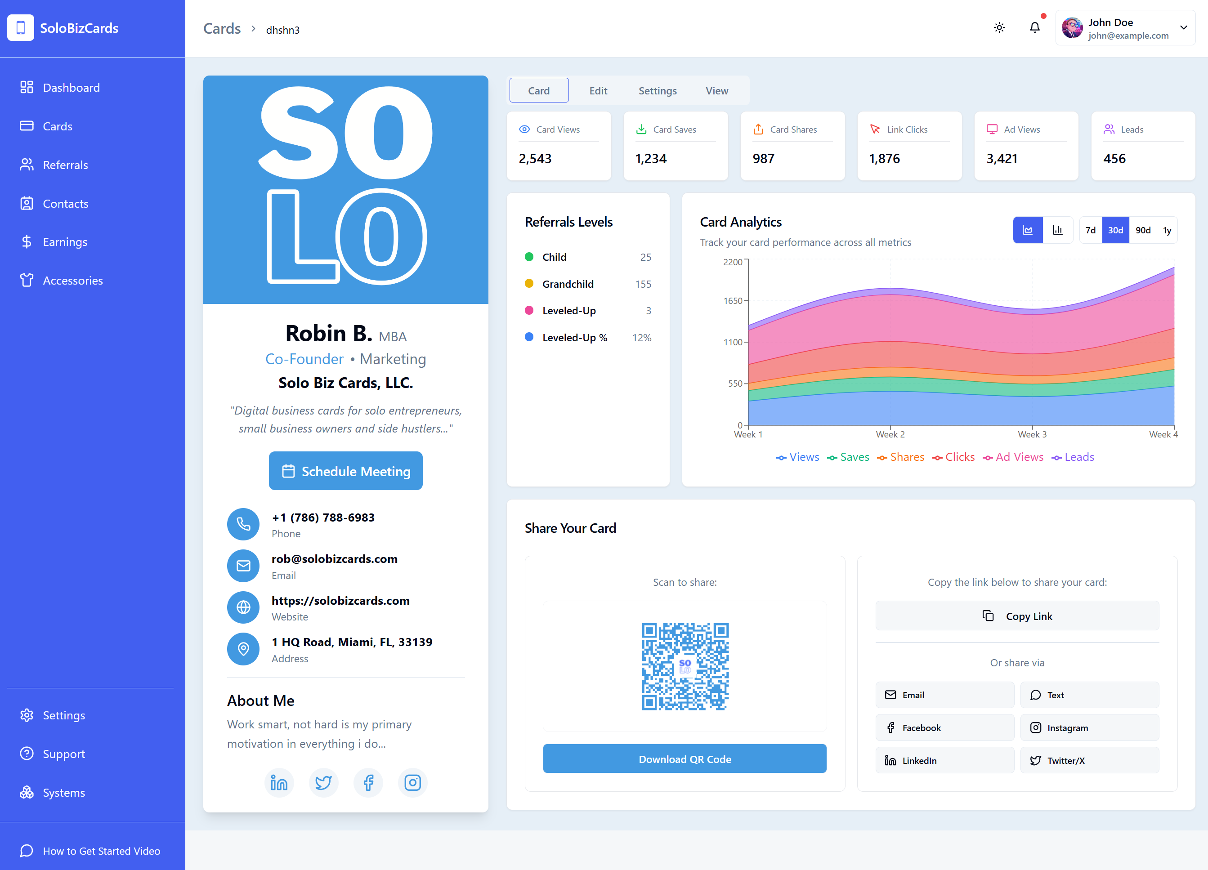Click the Download QR Code button
This screenshot has height=870, width=1208.
(685, 758)
